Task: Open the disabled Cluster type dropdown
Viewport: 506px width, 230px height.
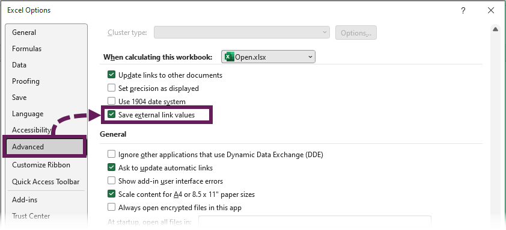Action: [x=242, y=33]
